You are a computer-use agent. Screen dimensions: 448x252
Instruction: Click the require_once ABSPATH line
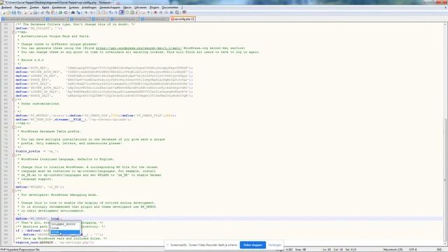55,242
